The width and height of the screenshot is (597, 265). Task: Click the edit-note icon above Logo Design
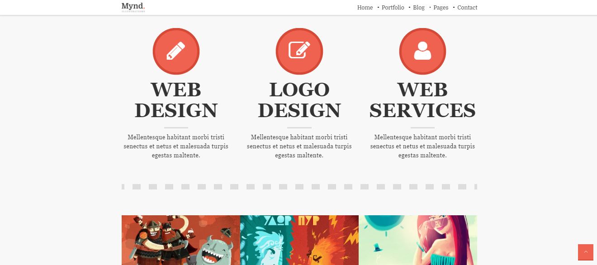point(299,51)
